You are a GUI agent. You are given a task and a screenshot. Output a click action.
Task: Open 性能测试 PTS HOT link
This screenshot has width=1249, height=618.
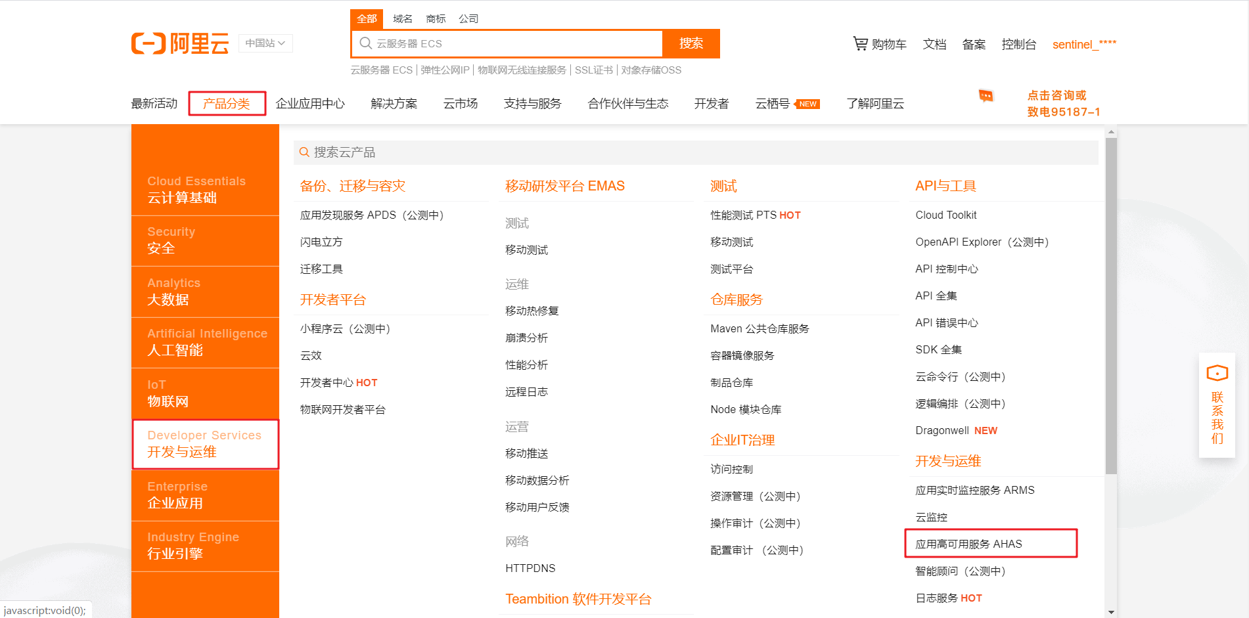click(756, 215)
